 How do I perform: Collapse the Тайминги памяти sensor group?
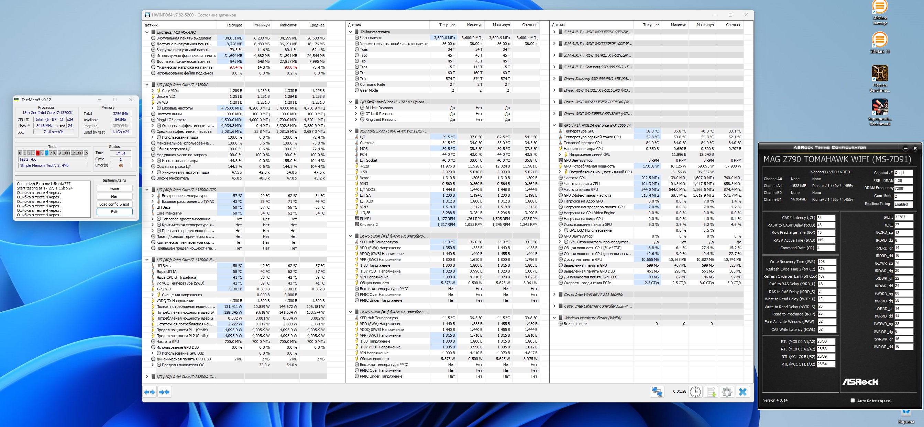350,32
